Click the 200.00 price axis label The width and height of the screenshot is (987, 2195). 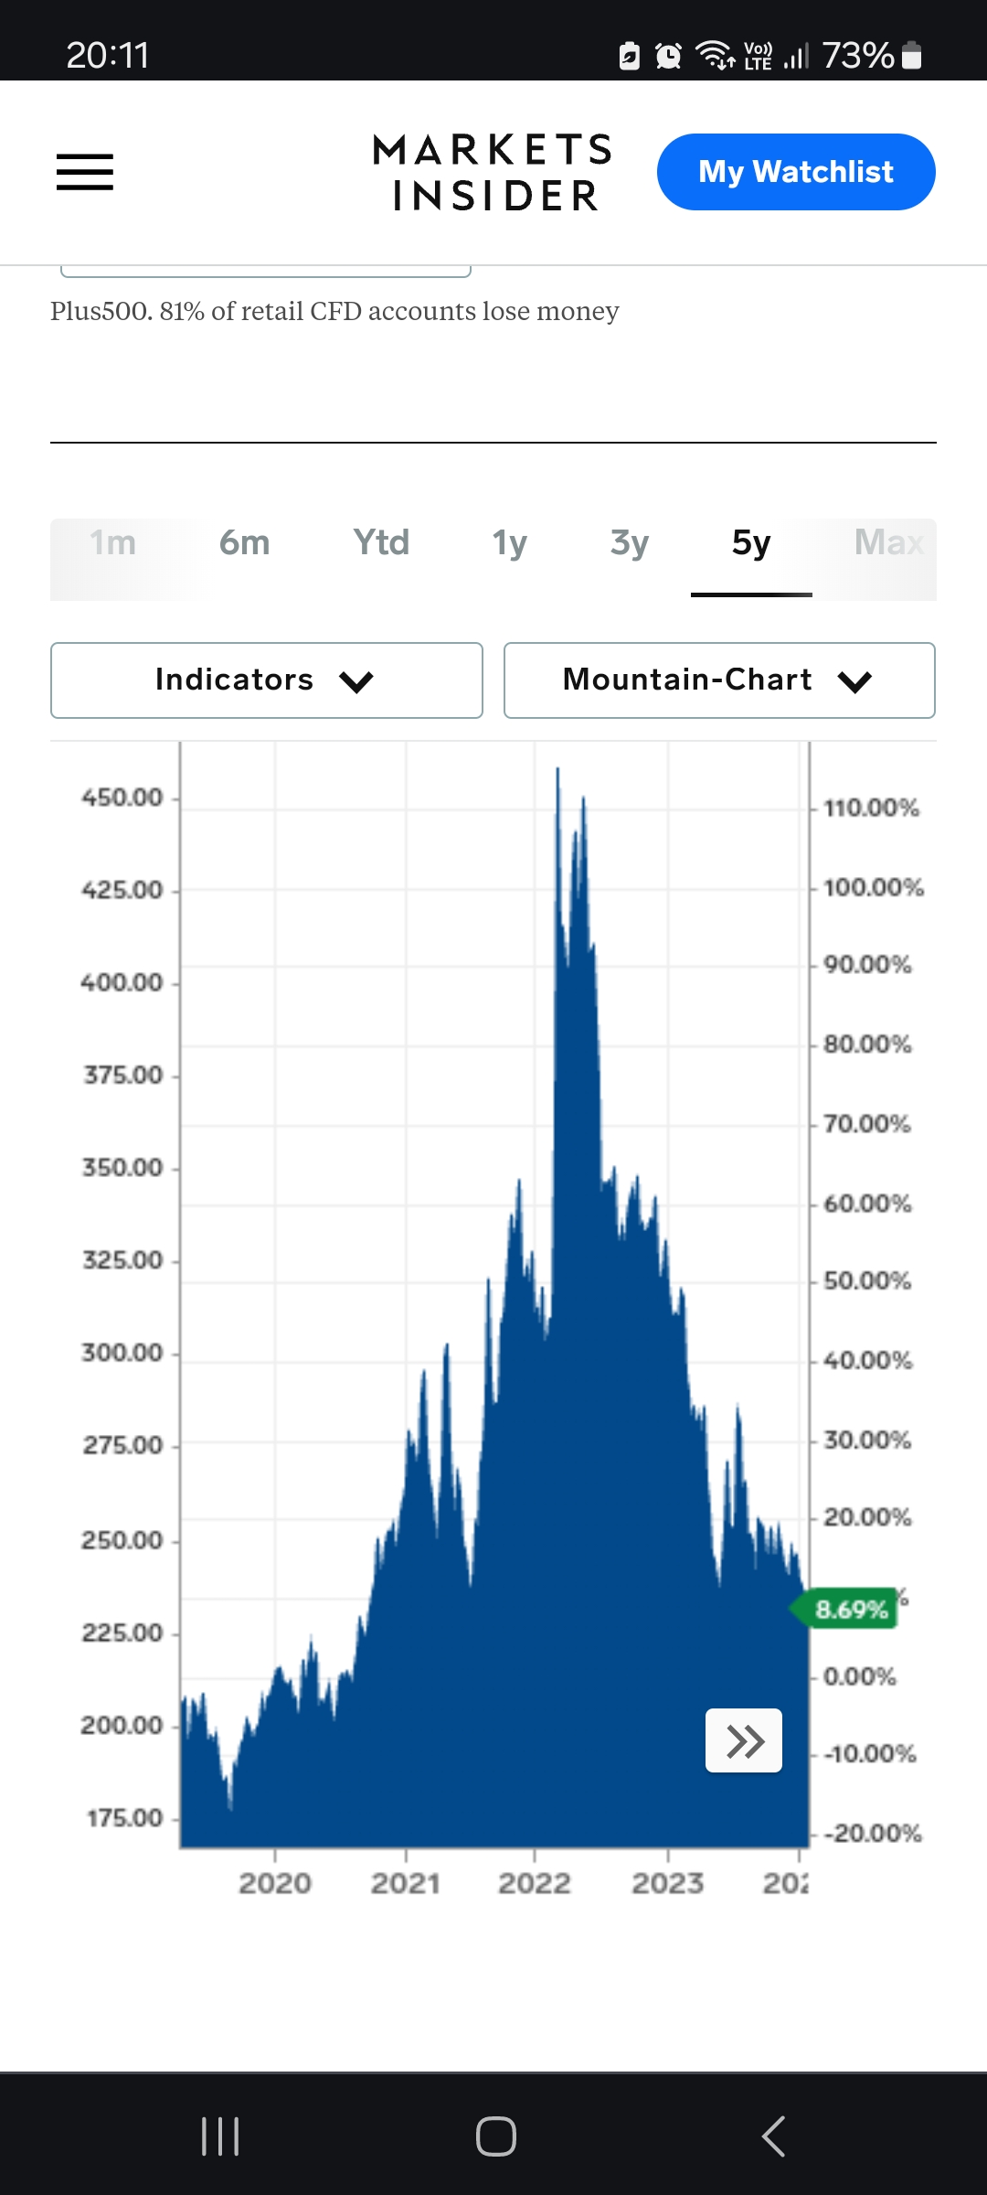click(122, 1725)
